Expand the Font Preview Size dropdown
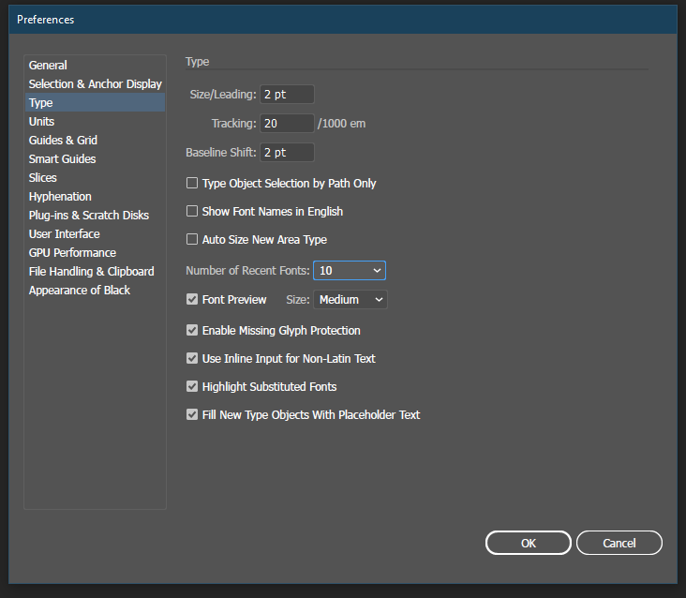The height and width of the screenshot is (598, 686). coord(350,300)
